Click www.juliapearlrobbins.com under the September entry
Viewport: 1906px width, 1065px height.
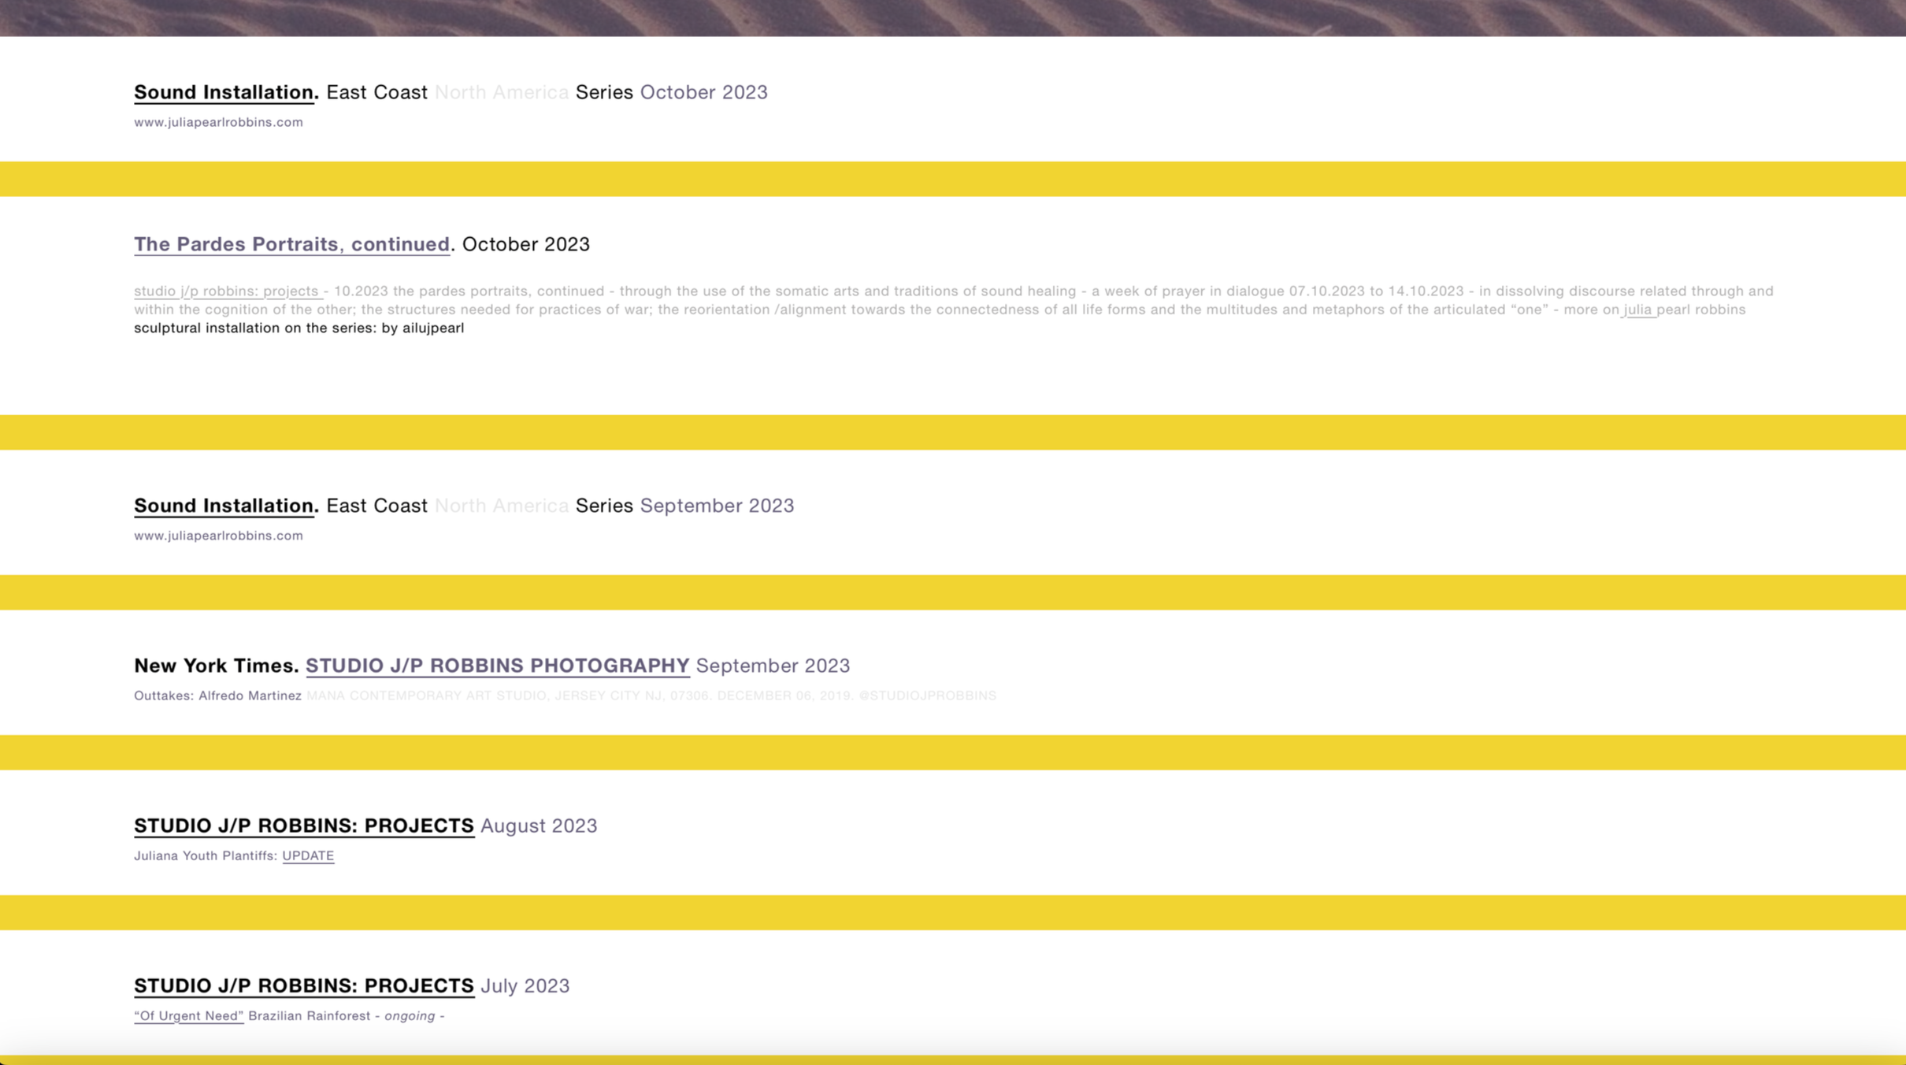click(x=218, y=536)
